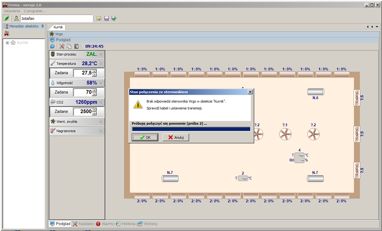Click sensor 2 temperature display box
The width and height of the screenshot is (382, 231).
click(243, 178)
